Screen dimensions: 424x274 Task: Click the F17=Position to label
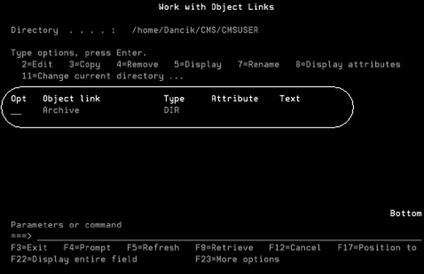pos(377,248)
